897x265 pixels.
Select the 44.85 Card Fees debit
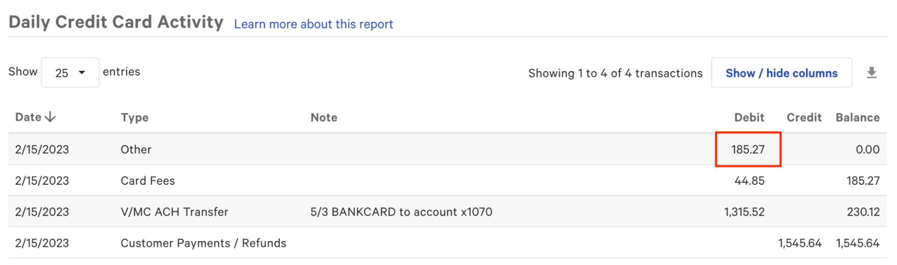tap(749, 181)
